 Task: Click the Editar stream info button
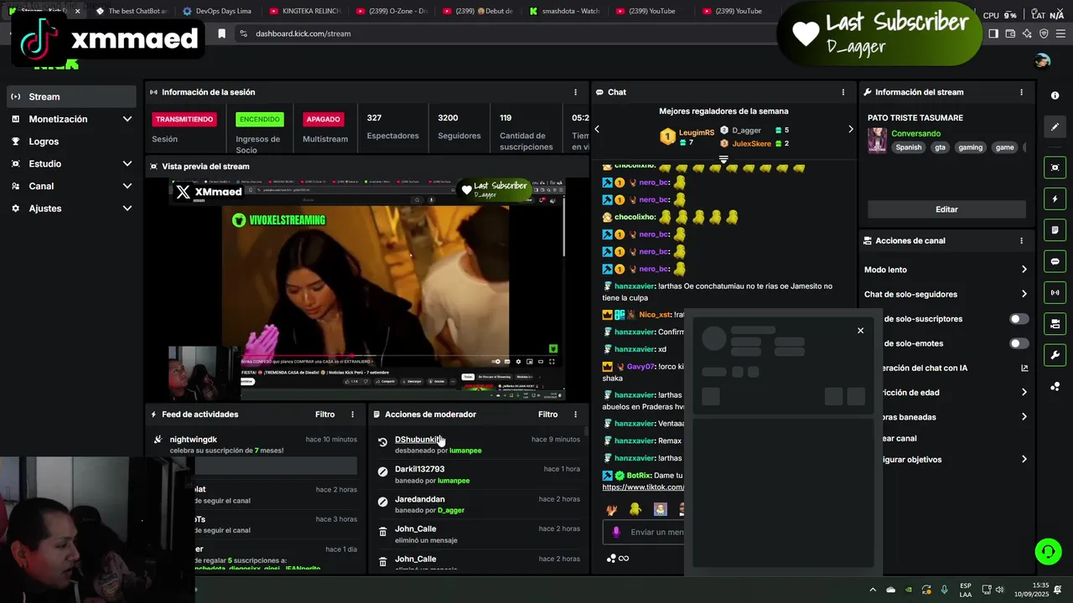[946, 209]
